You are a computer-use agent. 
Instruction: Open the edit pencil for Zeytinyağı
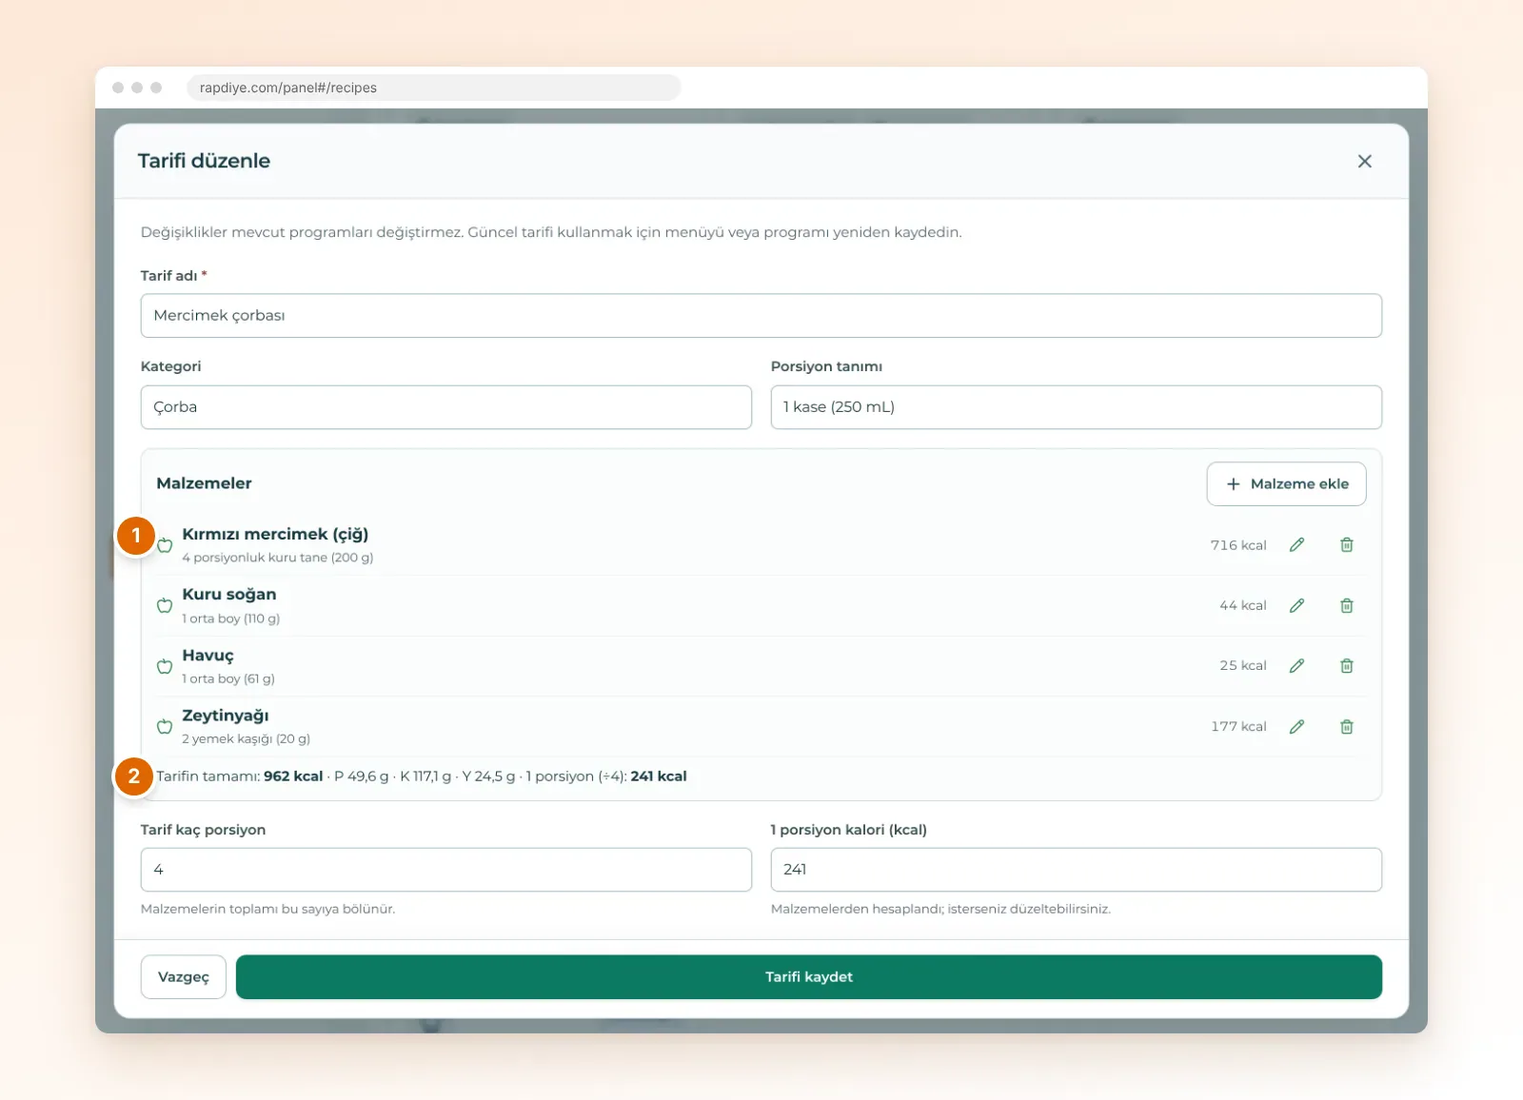tap(1296, 727)
